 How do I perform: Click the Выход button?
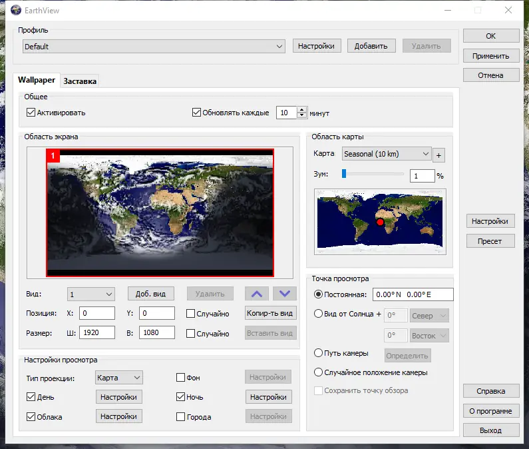coord(491,430)
